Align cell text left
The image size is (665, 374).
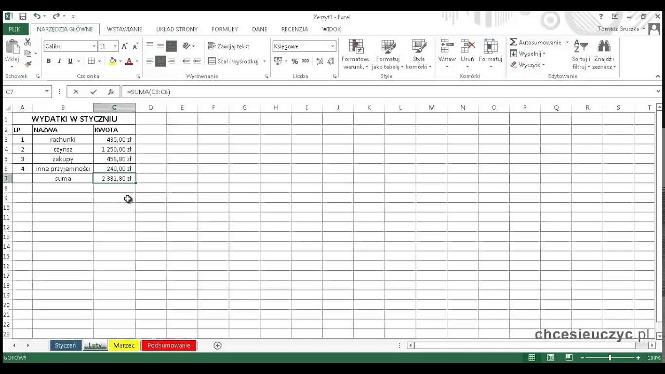coord(150,61)
